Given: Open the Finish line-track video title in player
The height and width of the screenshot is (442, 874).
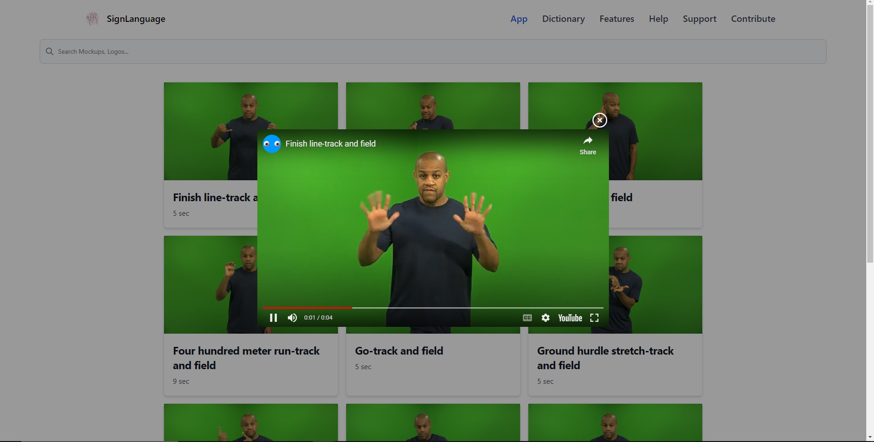Looking at the screenshot, I should (331, 144).
